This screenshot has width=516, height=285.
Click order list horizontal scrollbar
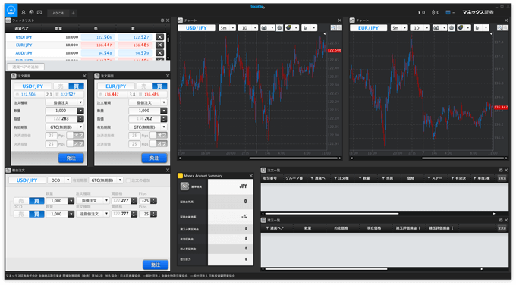point(332,213)
